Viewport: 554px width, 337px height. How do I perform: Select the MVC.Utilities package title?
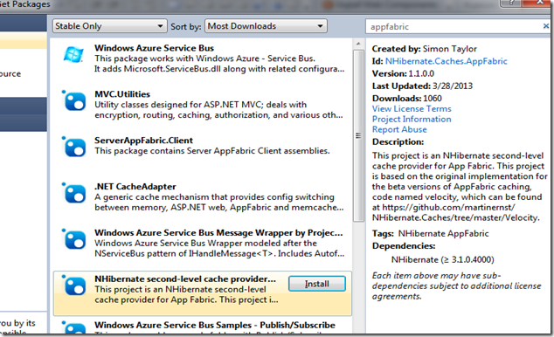122,94
